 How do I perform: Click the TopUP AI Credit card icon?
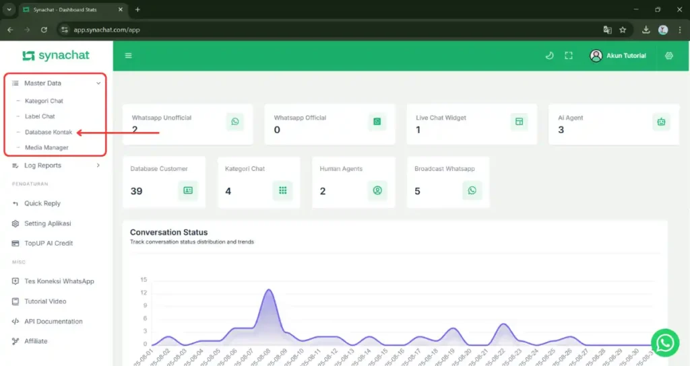[x=15, y=244]
